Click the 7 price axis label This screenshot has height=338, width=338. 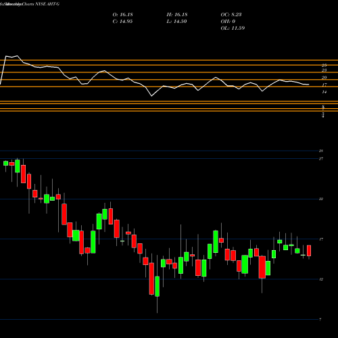pos(320,320)
